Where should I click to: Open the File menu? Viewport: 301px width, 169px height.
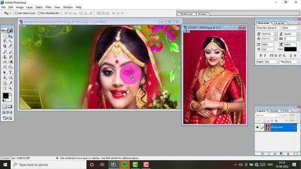point(3,8)
